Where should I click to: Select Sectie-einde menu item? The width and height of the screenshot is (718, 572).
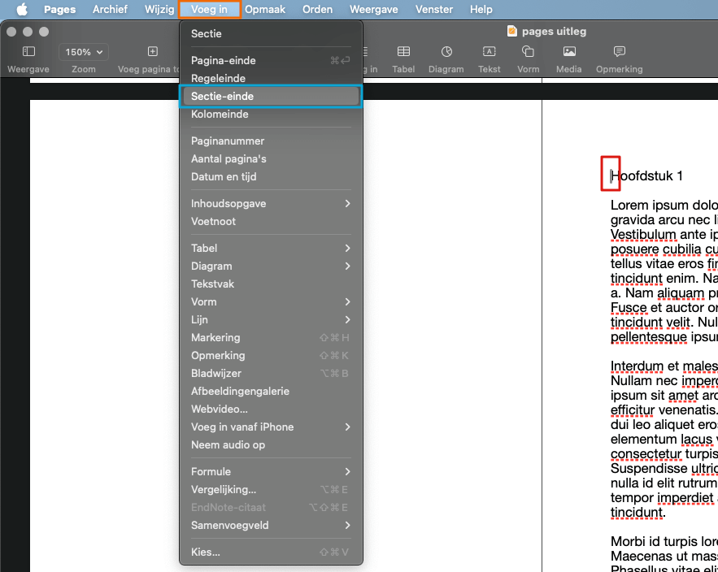point(271,96)
